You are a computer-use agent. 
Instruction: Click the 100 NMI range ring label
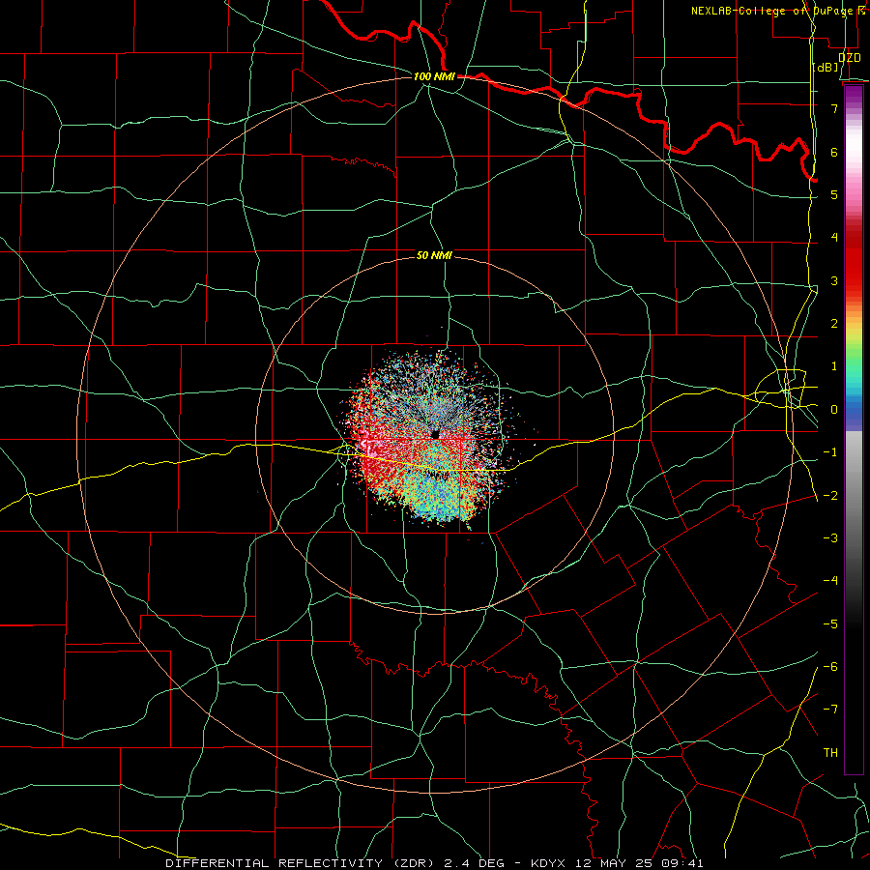[434, 76]
